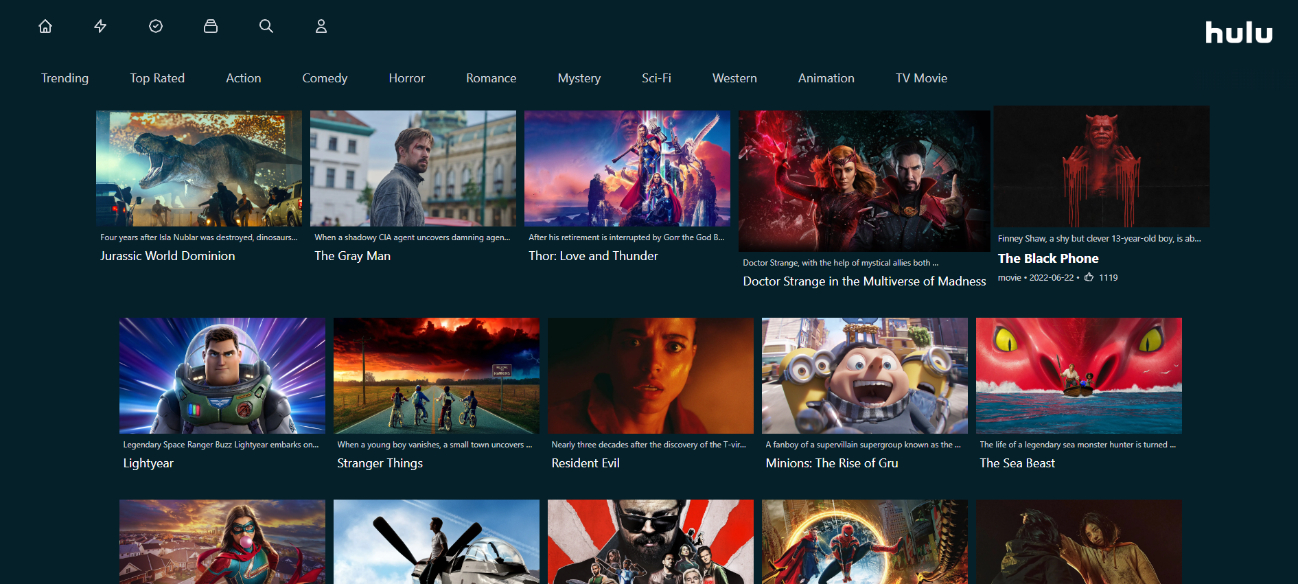1298x584 pixels.
Task: Click the Minions: The Rise of Gru title
Action: click(x=832, y=463)
